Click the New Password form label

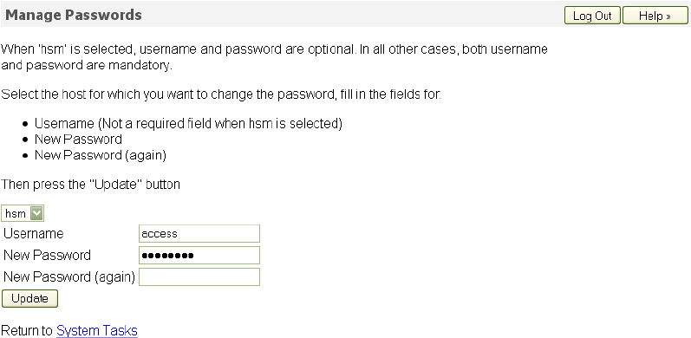click(x=47, y=255)
